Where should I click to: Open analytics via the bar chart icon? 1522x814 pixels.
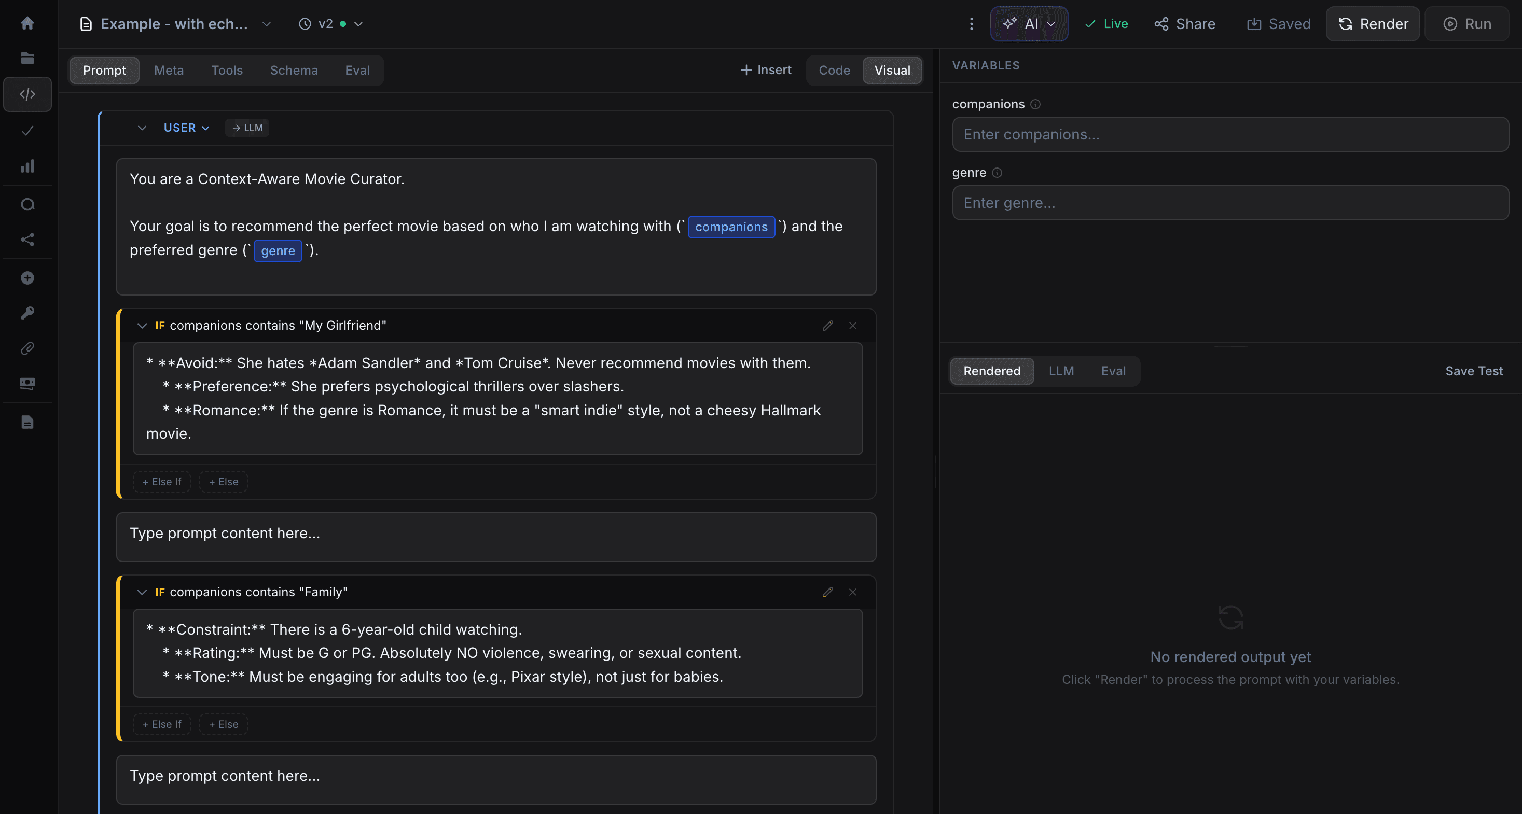tap(27, 166)
